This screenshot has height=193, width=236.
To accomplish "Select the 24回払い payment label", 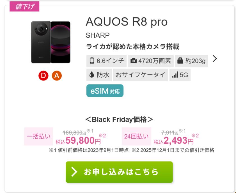I will tap(136, 137).
